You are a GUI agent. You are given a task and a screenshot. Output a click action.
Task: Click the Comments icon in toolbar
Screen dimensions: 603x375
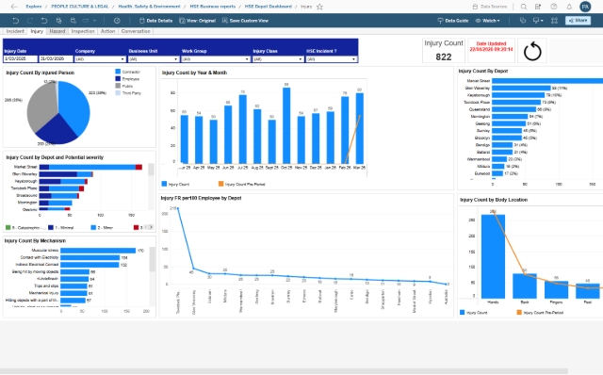coord(523,21)
